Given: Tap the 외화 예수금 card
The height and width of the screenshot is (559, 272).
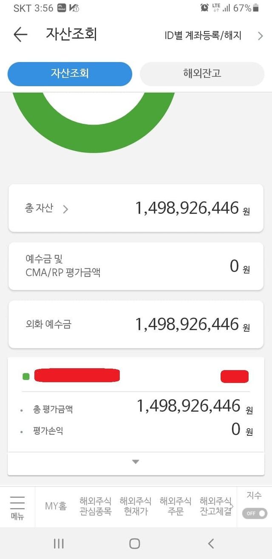Looking at the screenshot, I should [x=136, y=325].
